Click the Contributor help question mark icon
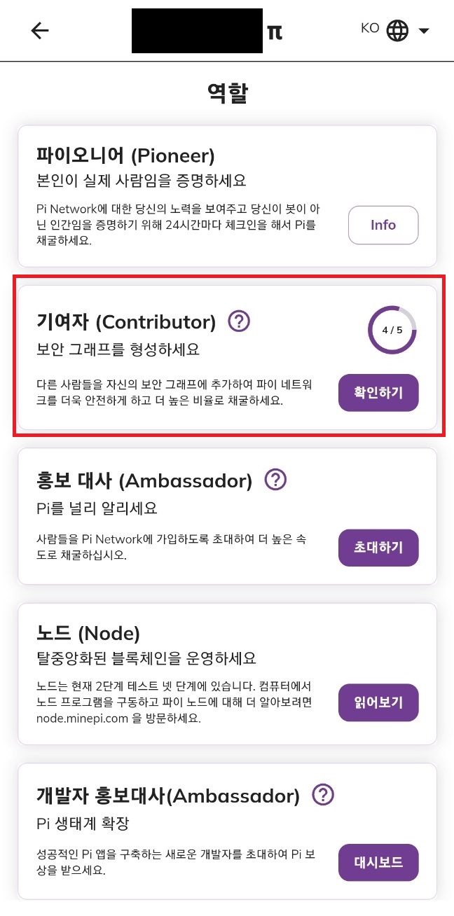 [x=239, y=321]
